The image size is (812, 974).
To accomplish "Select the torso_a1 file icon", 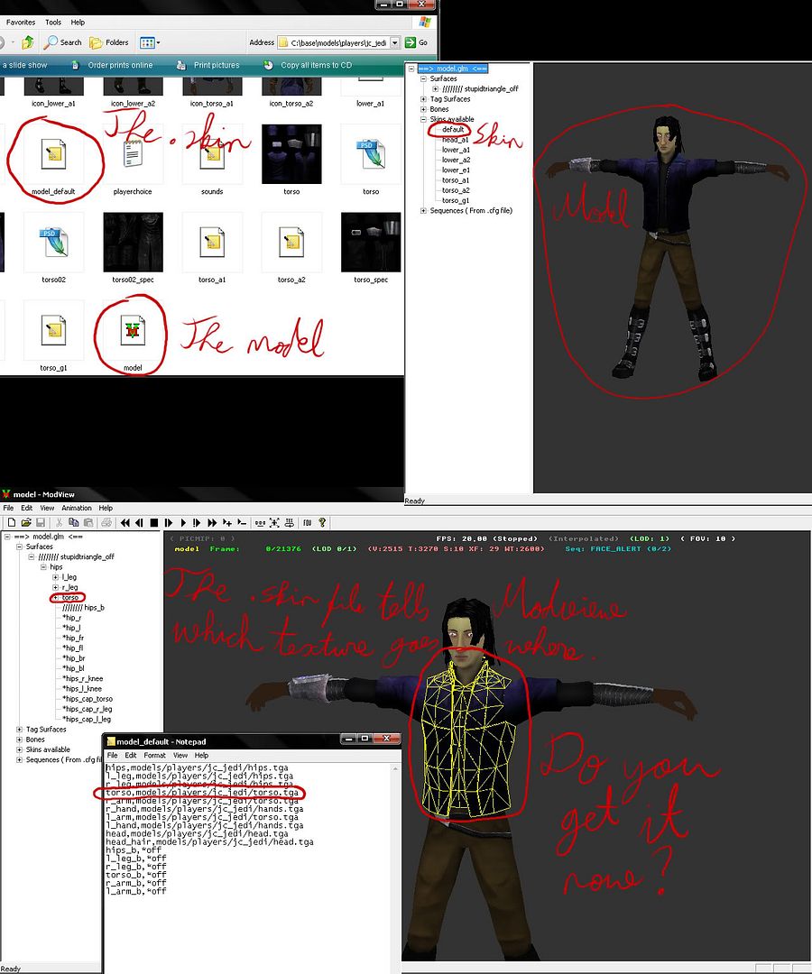I will [212, 243].
